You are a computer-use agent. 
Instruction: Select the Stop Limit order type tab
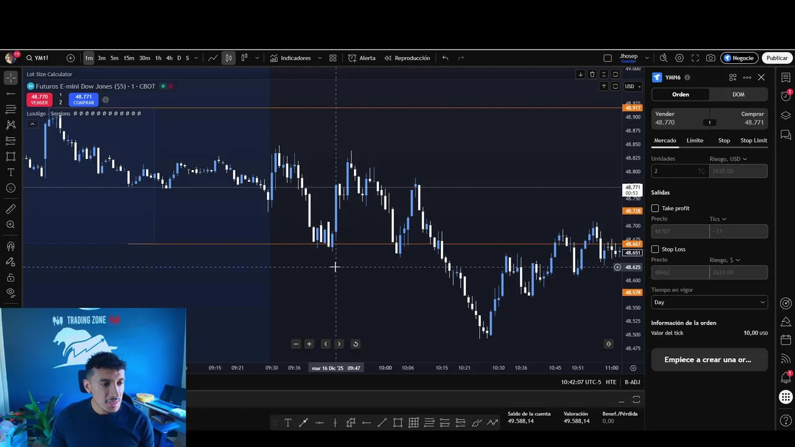click(x=753, y=140)
